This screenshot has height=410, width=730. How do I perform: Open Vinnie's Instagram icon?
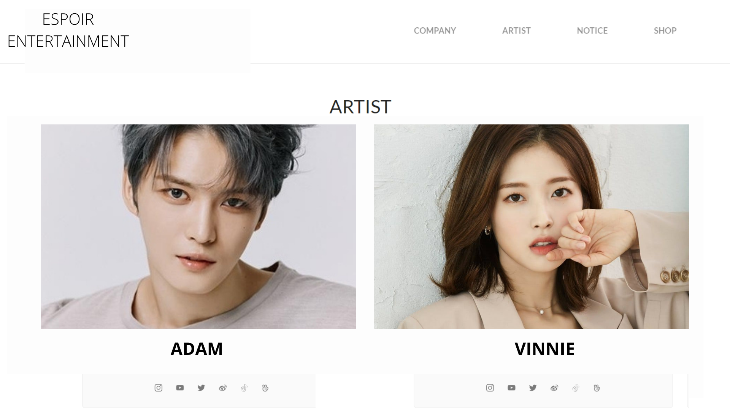[x=490, y=388]
